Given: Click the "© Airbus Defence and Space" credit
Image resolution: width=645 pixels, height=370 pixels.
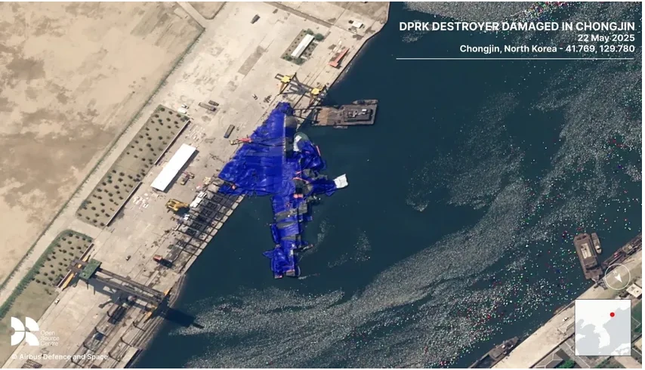Looking at the screenshot, I should coord(59,356).
